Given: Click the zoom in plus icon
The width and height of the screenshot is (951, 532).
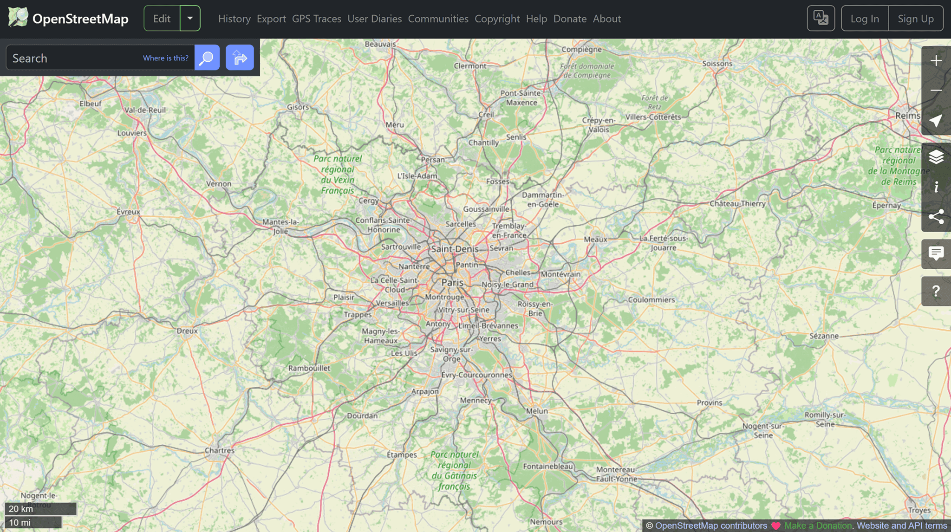Looking at the screenshot, I should tap(936, 61).
